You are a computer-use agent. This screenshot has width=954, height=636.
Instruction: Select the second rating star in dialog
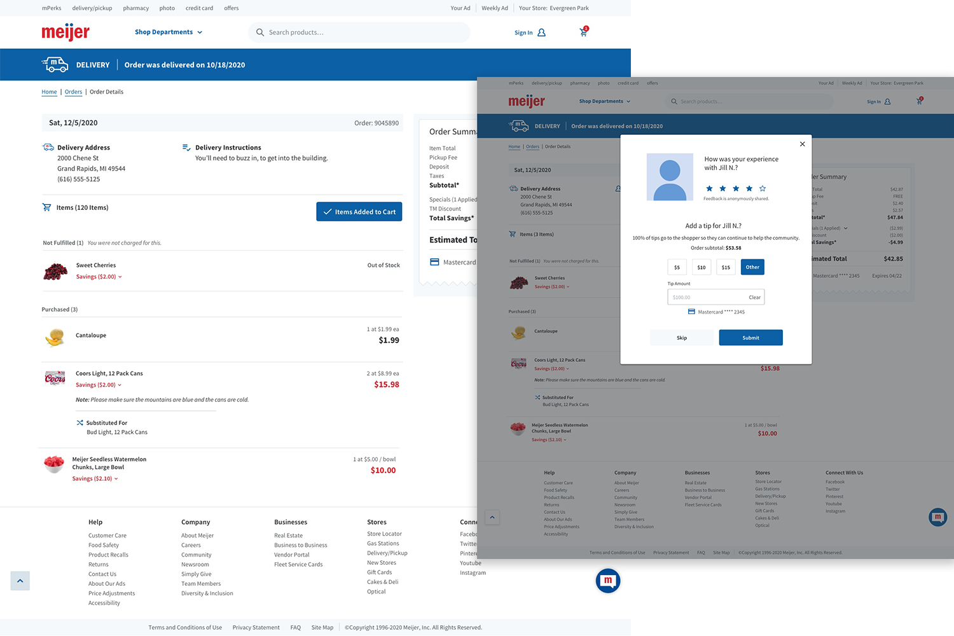722,188
